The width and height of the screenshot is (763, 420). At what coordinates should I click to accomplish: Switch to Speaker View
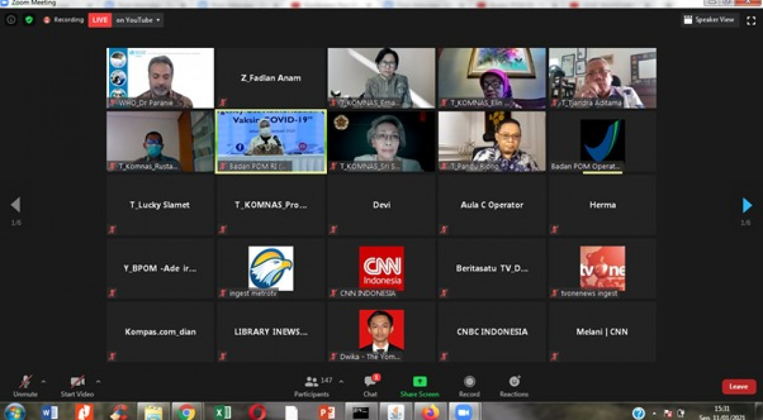click(x=710, y=20)
